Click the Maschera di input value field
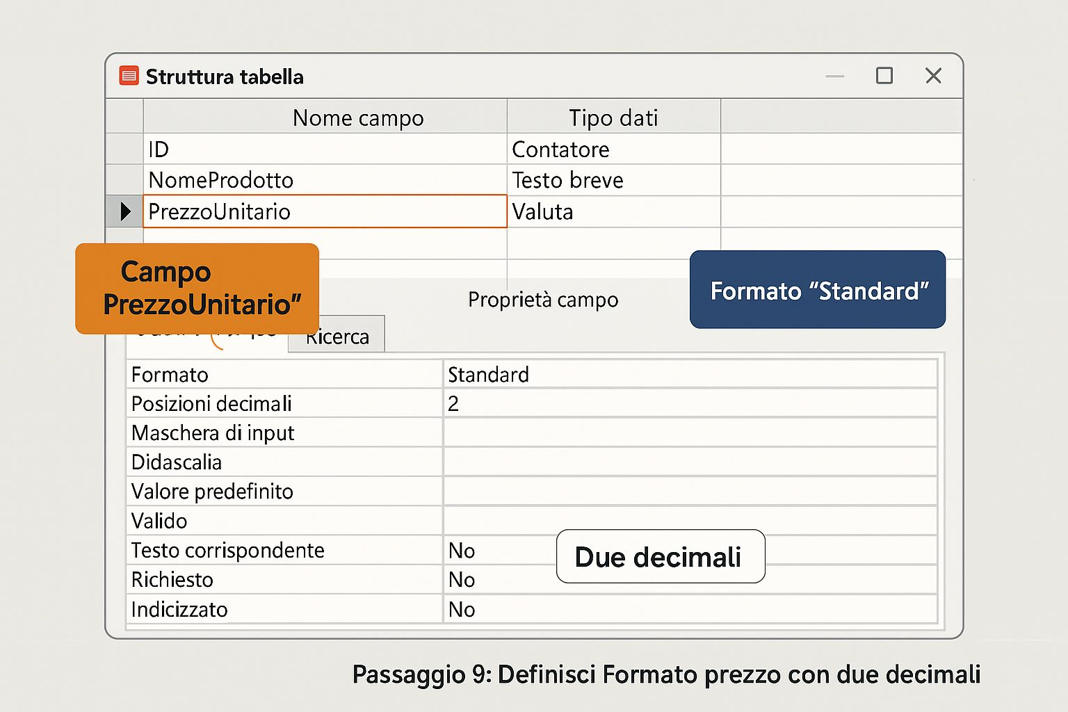 pos(690,432)
